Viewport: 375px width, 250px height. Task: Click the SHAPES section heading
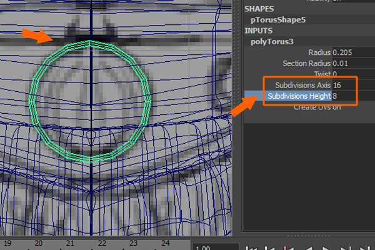(x=259, y=9)
